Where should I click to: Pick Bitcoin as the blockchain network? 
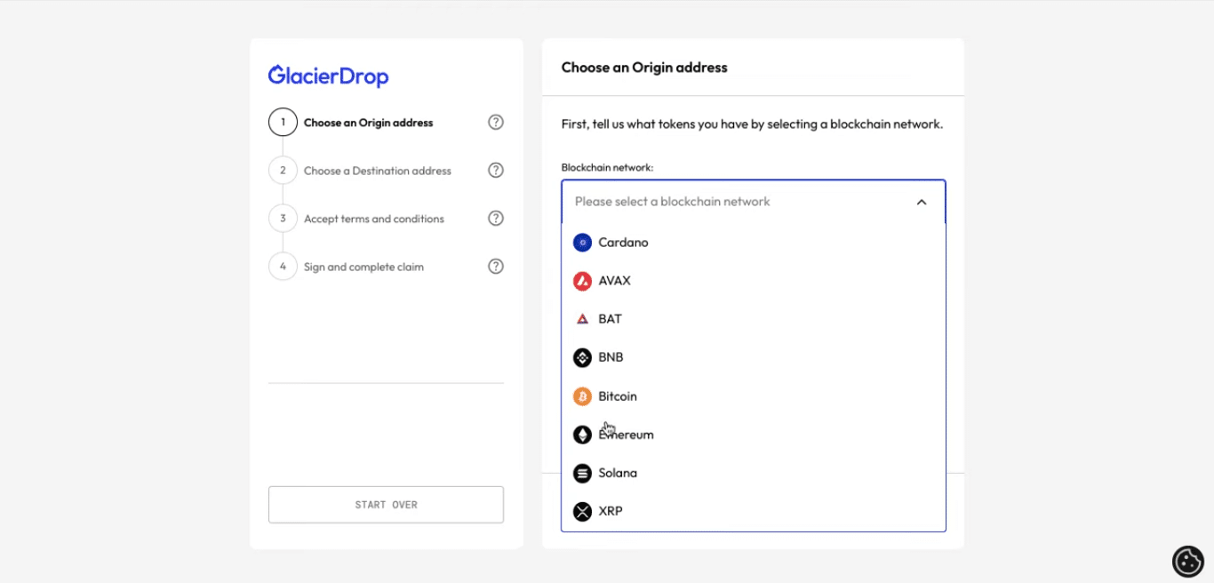coord(754,396)
